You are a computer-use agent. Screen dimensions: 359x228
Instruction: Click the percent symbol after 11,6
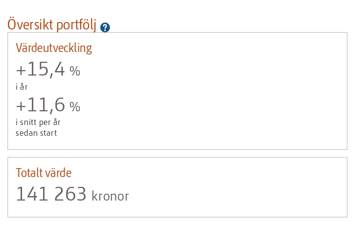pyautogui.click(x=75, y=107)
